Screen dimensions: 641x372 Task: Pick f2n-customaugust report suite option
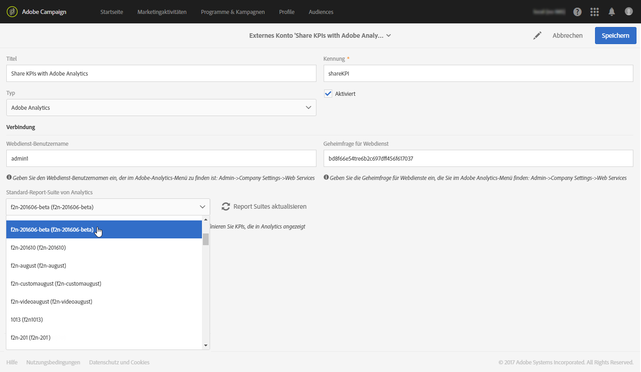click(104, 283)
